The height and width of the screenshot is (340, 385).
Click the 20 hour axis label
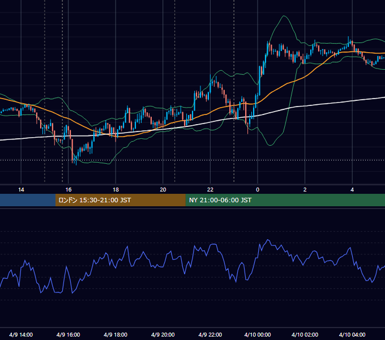[x=163, y=190]
